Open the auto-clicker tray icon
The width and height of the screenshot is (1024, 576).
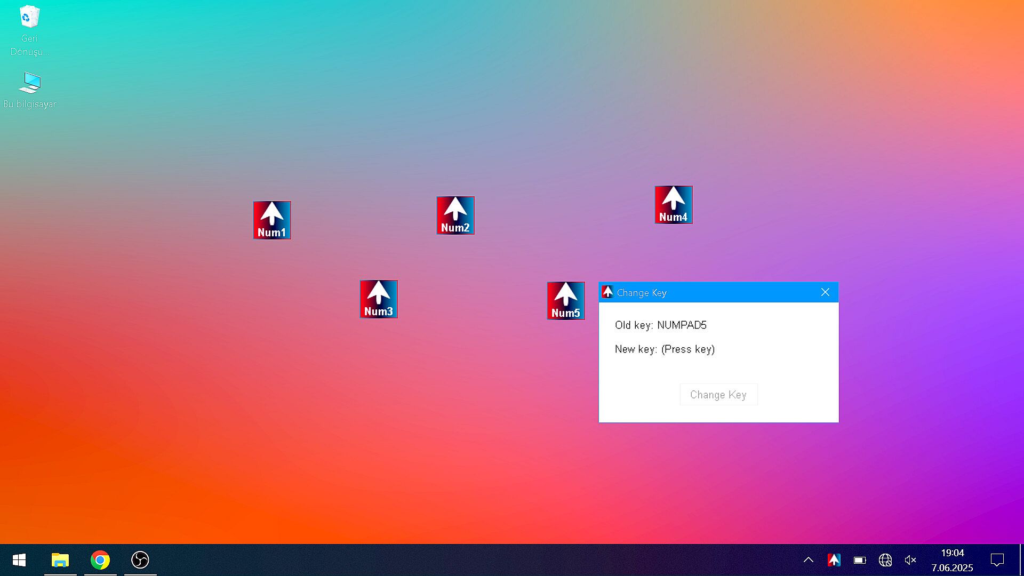pyautogui.click(x=834, y=560)
